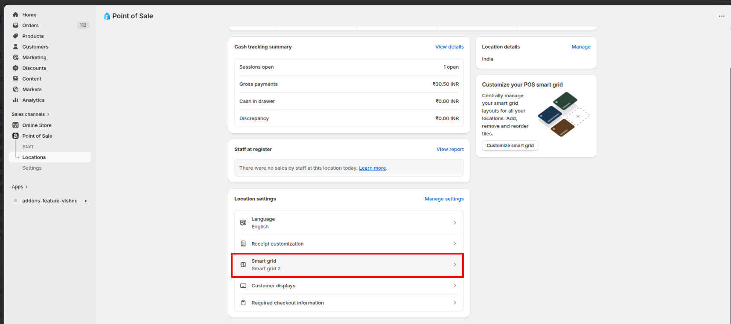Expand the Sales channels section
The width and height of the screenshot is (731, 324).
(x=31, y=114)
